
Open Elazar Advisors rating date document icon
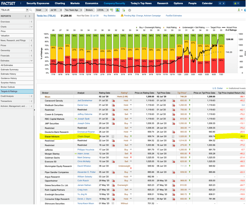pos(113,136)
